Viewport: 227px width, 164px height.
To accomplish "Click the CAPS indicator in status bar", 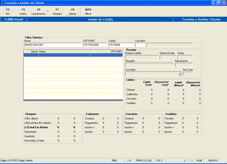I will [x=191, y=160].
